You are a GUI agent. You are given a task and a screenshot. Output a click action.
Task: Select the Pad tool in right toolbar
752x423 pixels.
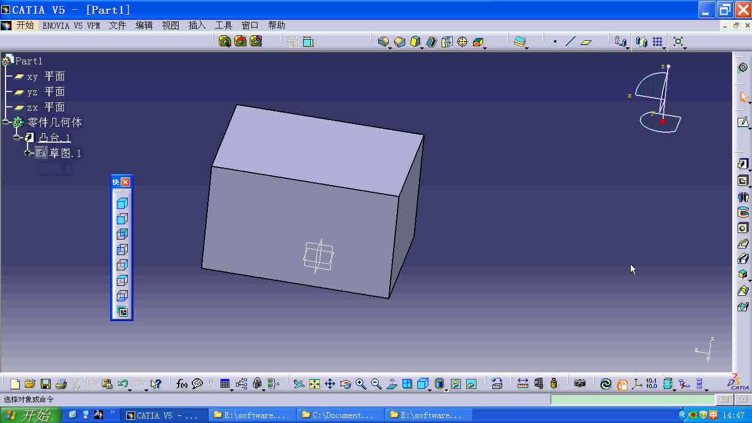[x=743, y=164]
